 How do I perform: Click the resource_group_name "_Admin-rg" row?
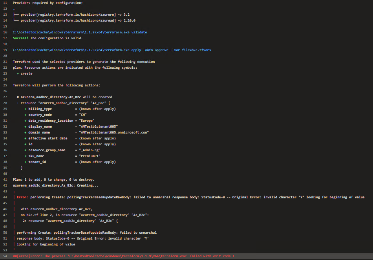[62, 150]
